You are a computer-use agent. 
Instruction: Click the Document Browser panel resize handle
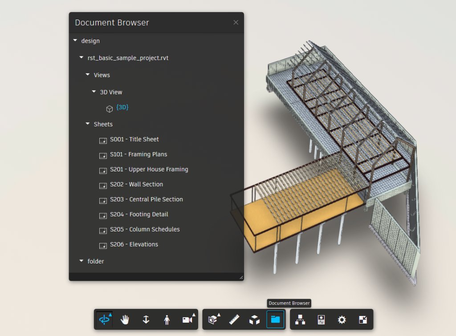click(x=241, y=278)
